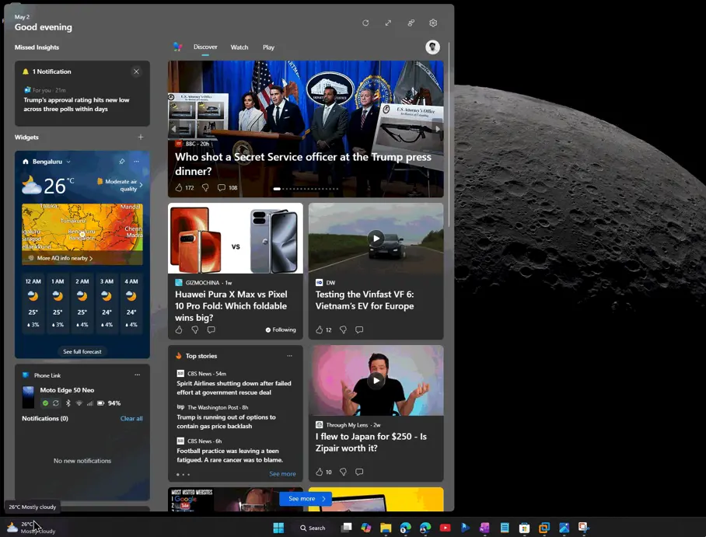The height and width of the screenshot is (537, 706).
Task: Open weather widget more options
Action: click(x=136, y=161)
